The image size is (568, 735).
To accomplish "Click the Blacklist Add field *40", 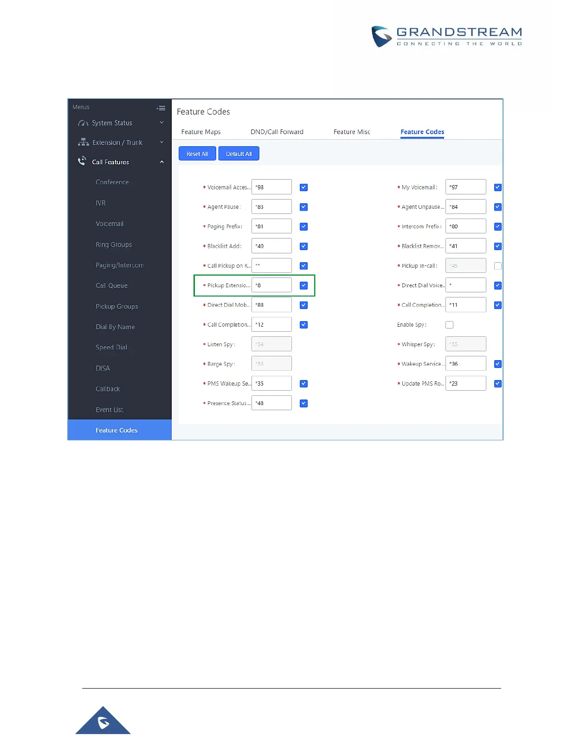I will 271,246.
